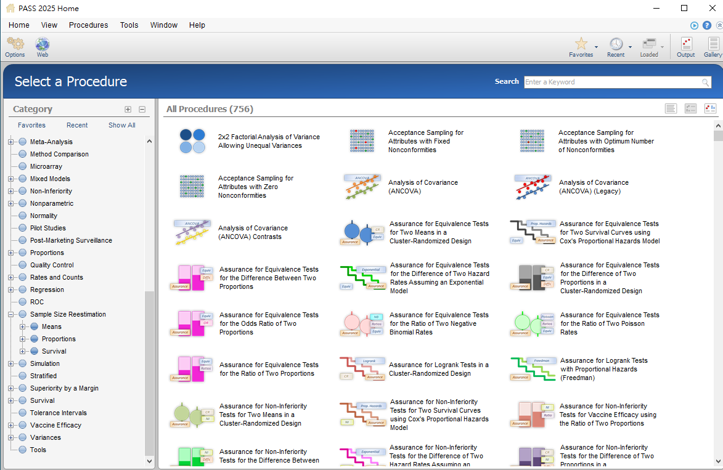Expand the Proportions top-level category
Screen dimensions: 723x470
tap(10, 253)
